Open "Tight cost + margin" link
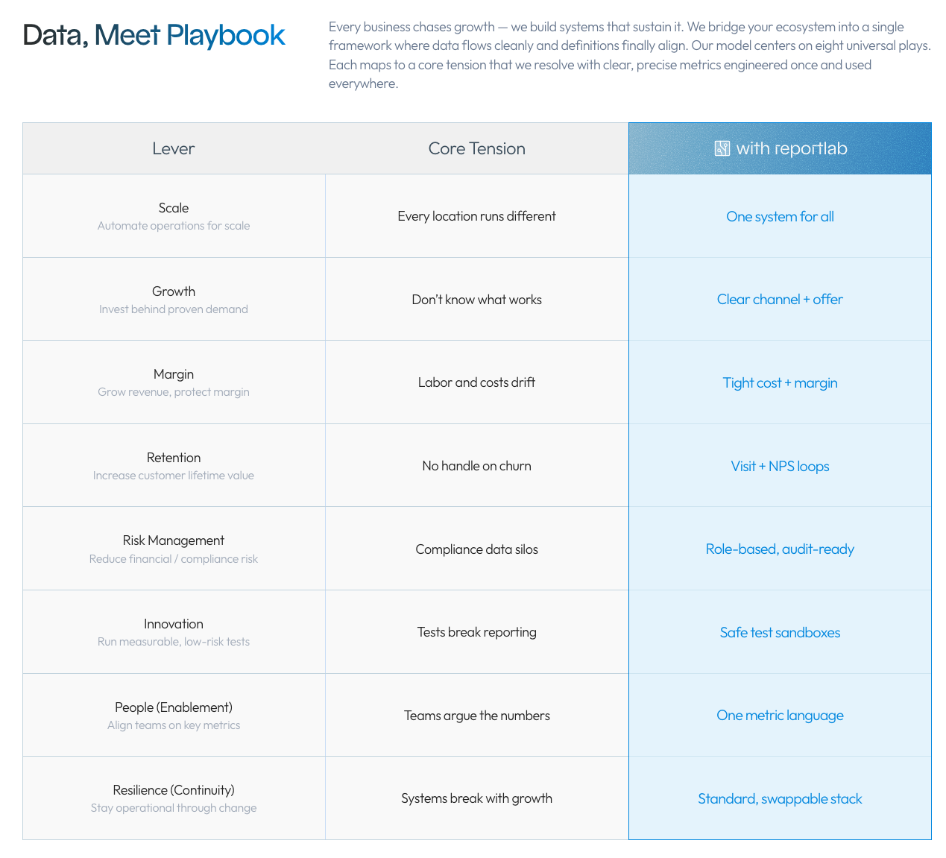946x858 pixels. click(780, 383)
